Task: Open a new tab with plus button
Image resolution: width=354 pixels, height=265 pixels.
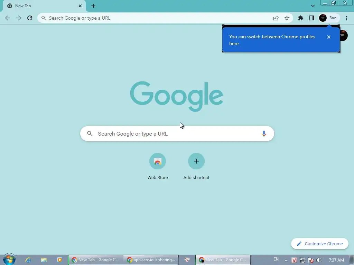Action: (x=93, y=6)
